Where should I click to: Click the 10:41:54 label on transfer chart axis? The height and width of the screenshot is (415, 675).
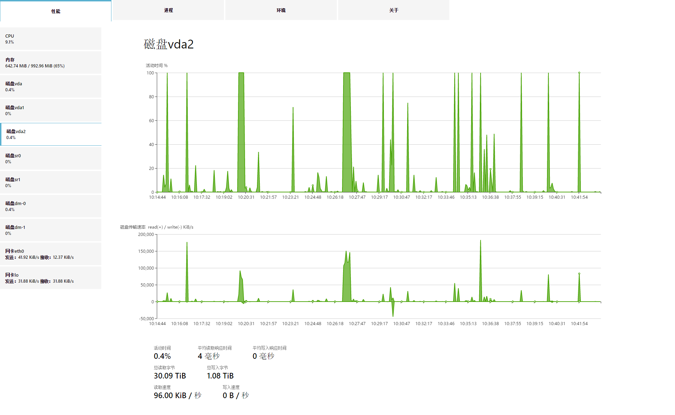[x=579, y=324]
